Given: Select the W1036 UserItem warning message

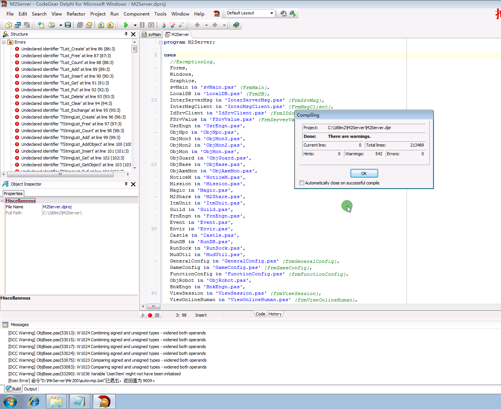Looking at the screenshot, I should (94, 374).
